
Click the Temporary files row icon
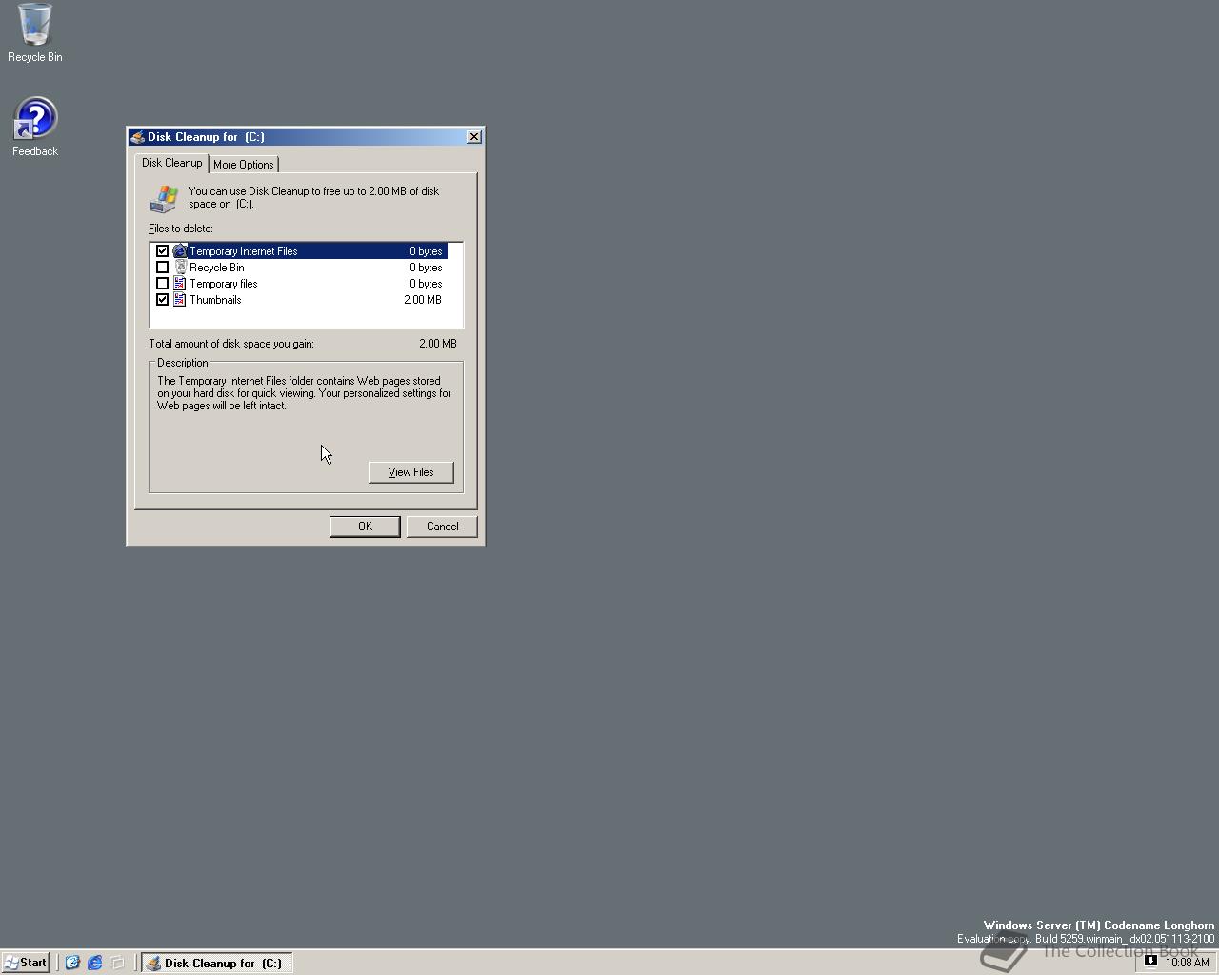click(x=180, y=284)
